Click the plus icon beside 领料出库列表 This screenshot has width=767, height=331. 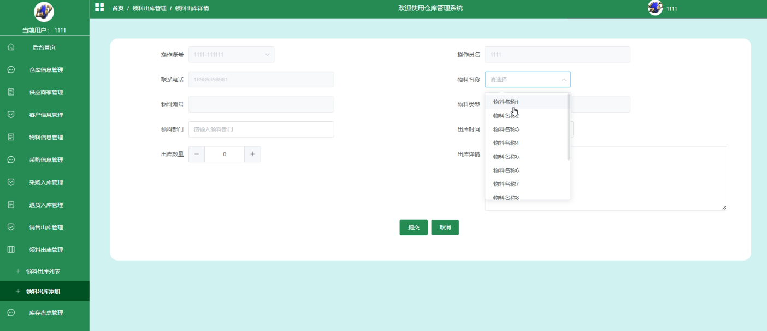(18, 271)
